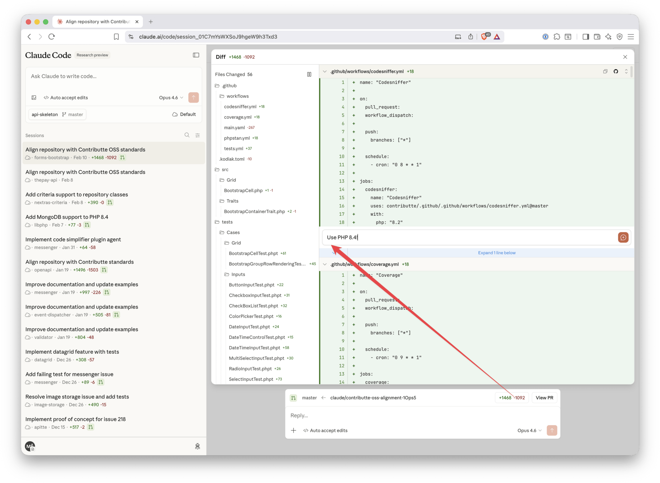
Task: Open session 'Add failing test for messenger issue'
Action: [114, 378]
